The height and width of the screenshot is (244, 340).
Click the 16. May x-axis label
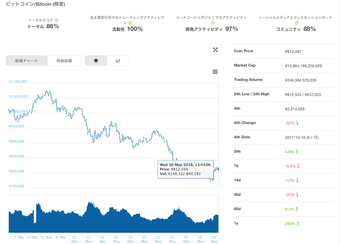click(x=116, y=239)
